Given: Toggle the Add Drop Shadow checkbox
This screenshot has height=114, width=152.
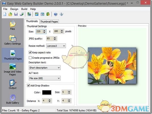Looking at the screenshot, I should tap(28, 85).
